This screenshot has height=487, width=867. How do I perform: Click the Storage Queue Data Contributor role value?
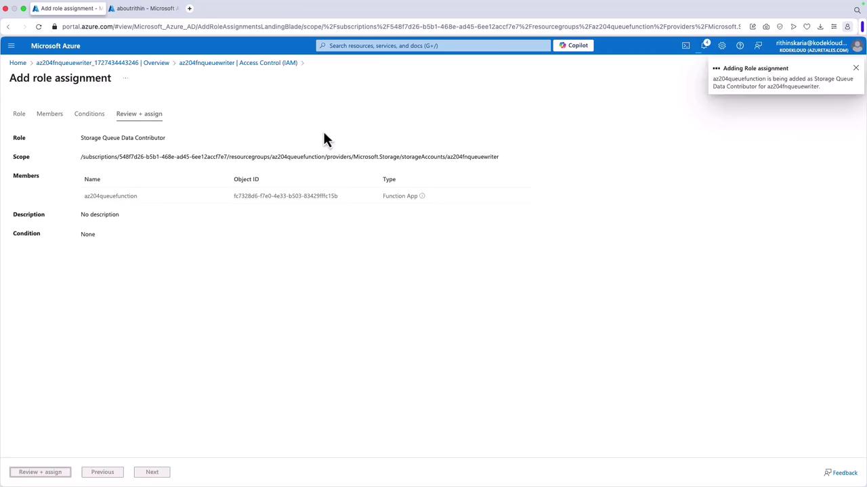click(123, 138)
